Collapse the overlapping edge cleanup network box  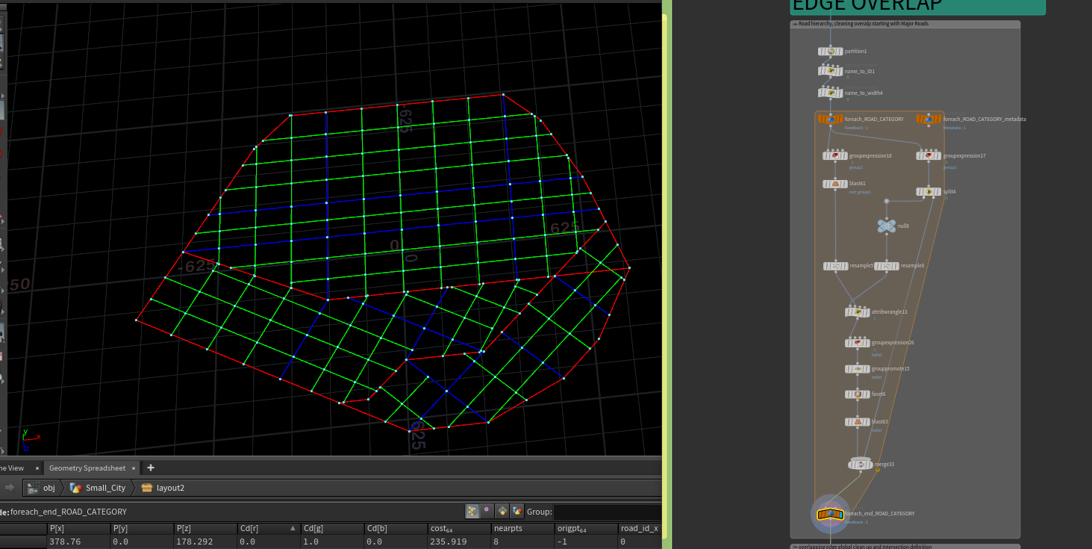click(x=795, y=547)
